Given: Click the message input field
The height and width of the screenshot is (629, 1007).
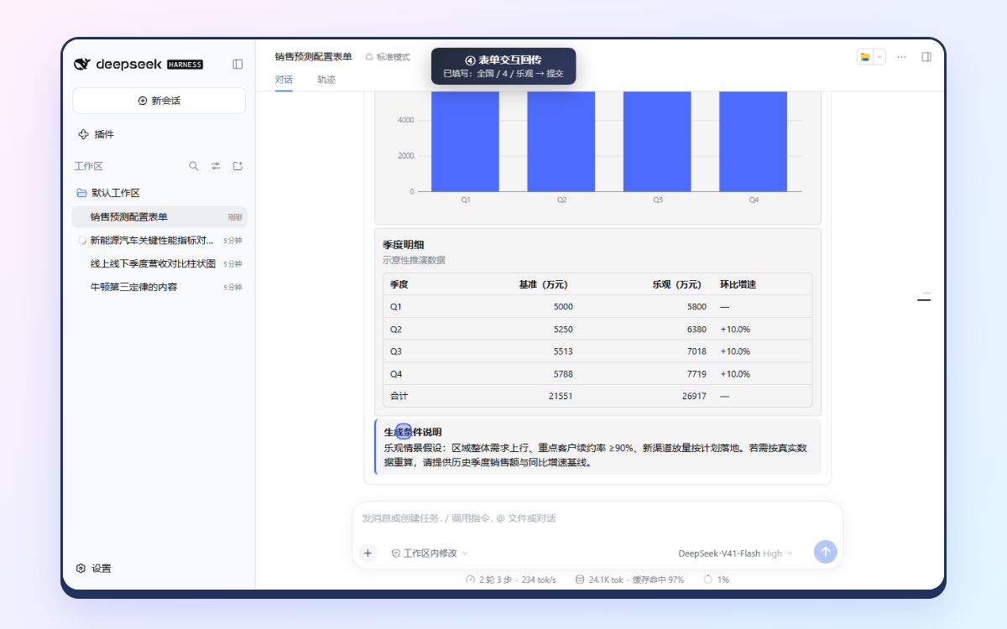Looking at the screenshot, I should tap(597, 518).
